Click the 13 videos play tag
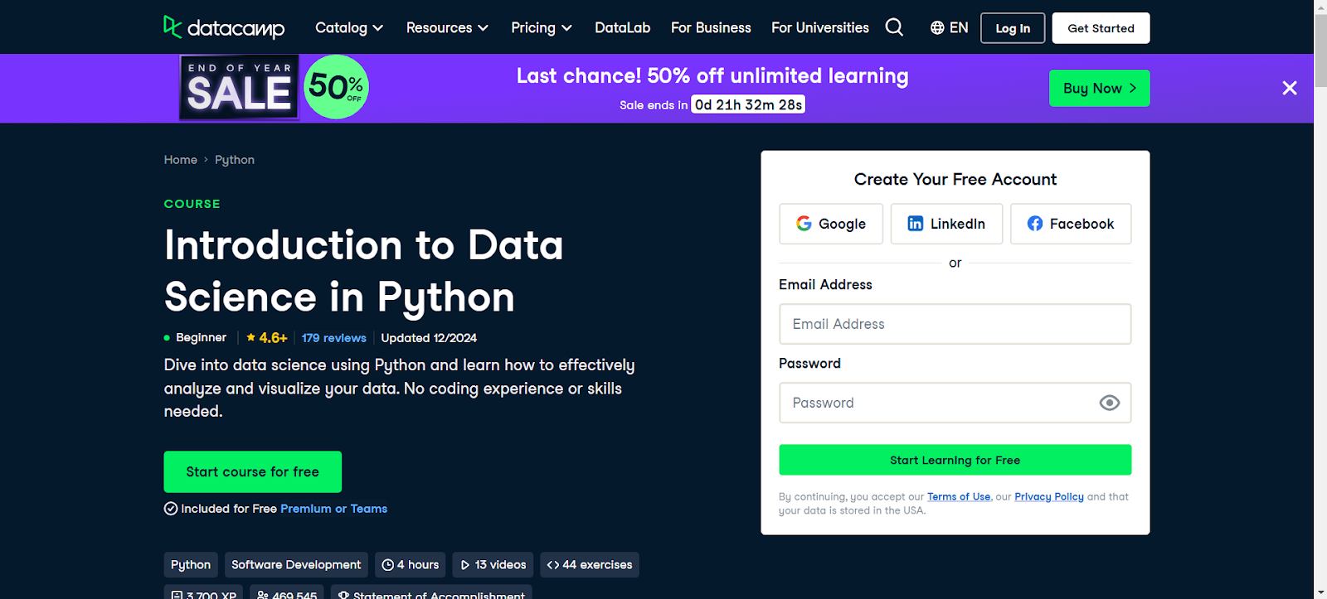Screen dimensions: 1327x599 click(493, 565)
